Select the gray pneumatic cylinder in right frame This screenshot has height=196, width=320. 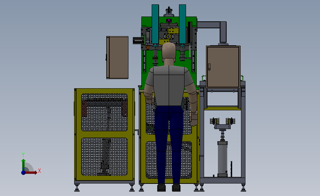223,159
